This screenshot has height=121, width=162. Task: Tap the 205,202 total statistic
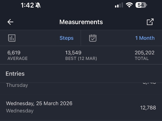pos(144,53)
